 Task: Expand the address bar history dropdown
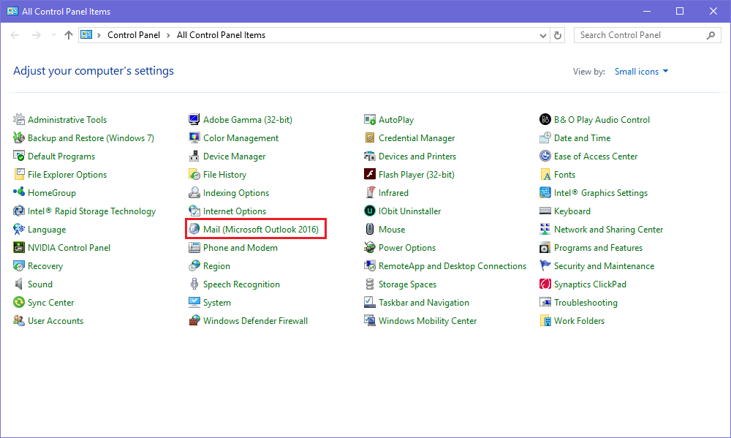[x=542, y=35]
